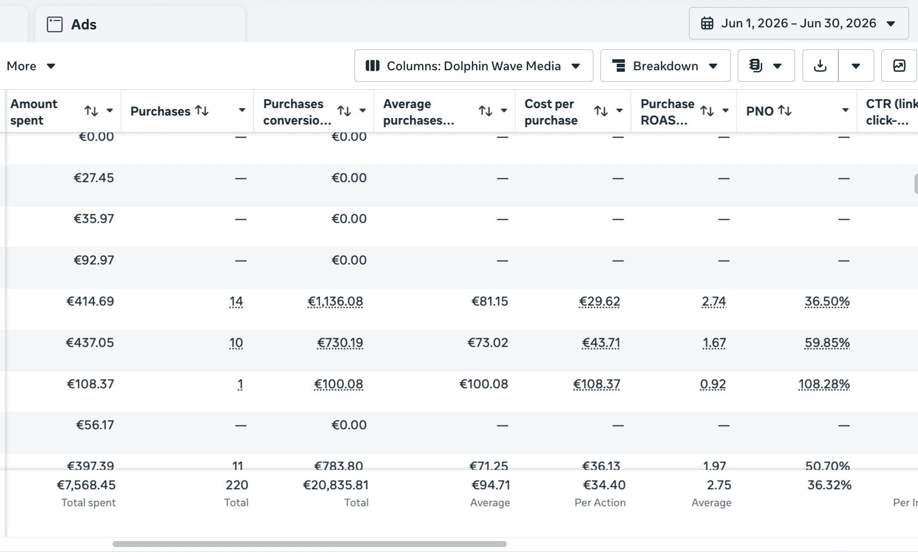Sort by Purchases conversion value arrows
918x552 pixels.
click(x=344, y=111)
